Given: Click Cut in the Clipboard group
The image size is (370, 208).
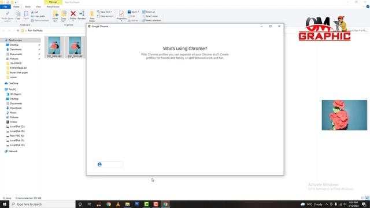Looking at the screenshot, I should click(x=35, y=12).
